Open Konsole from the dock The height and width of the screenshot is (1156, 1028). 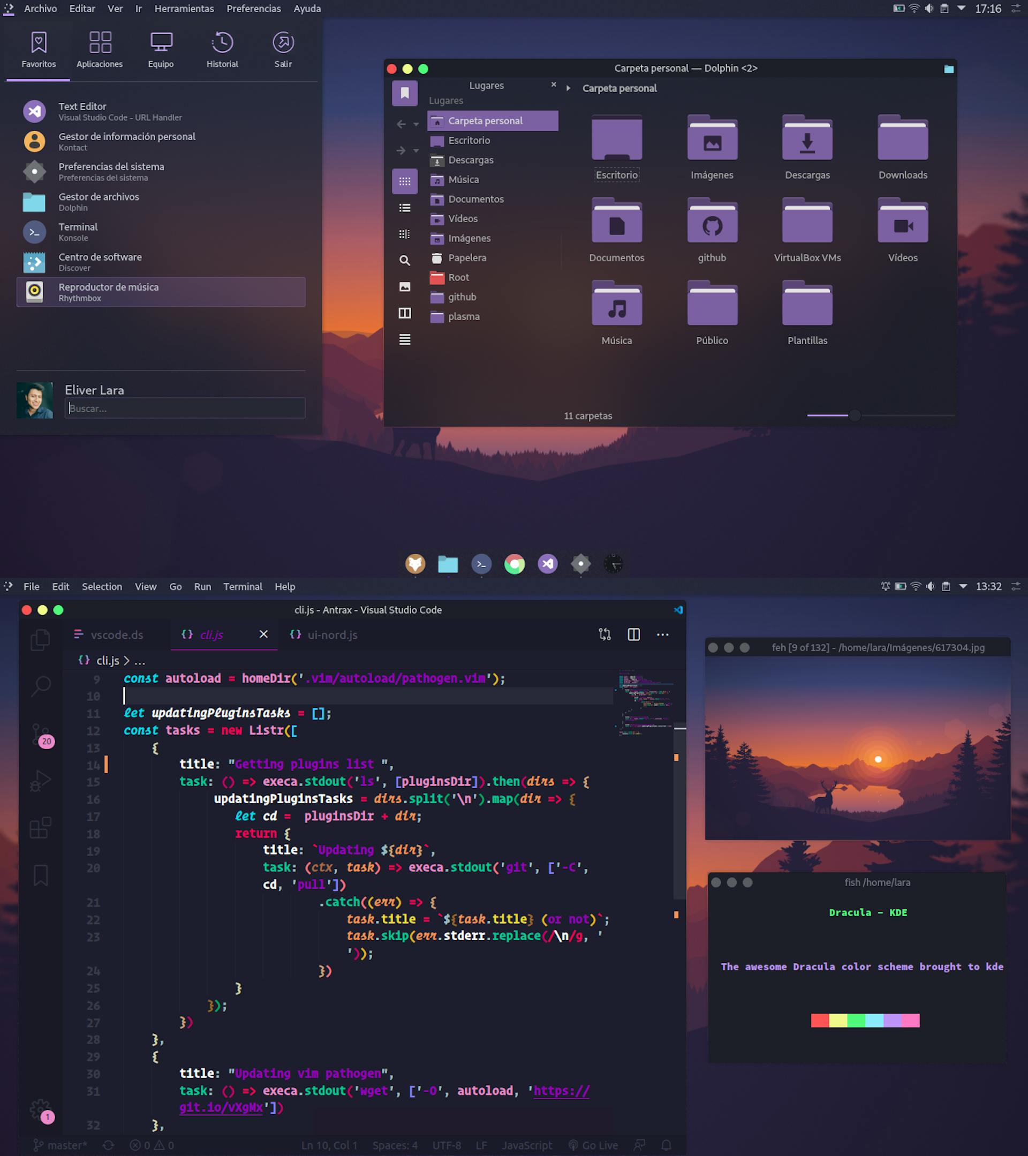[481, 564]
